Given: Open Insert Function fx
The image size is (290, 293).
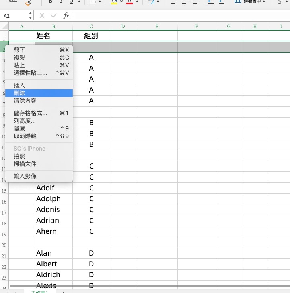Looking at the screenshot, I should (66, 16).
